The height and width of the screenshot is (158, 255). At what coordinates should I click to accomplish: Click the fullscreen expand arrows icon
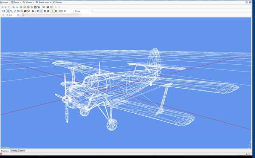3,11
